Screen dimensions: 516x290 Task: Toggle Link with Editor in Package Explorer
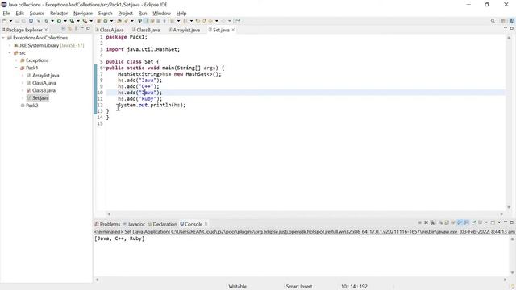70,29
